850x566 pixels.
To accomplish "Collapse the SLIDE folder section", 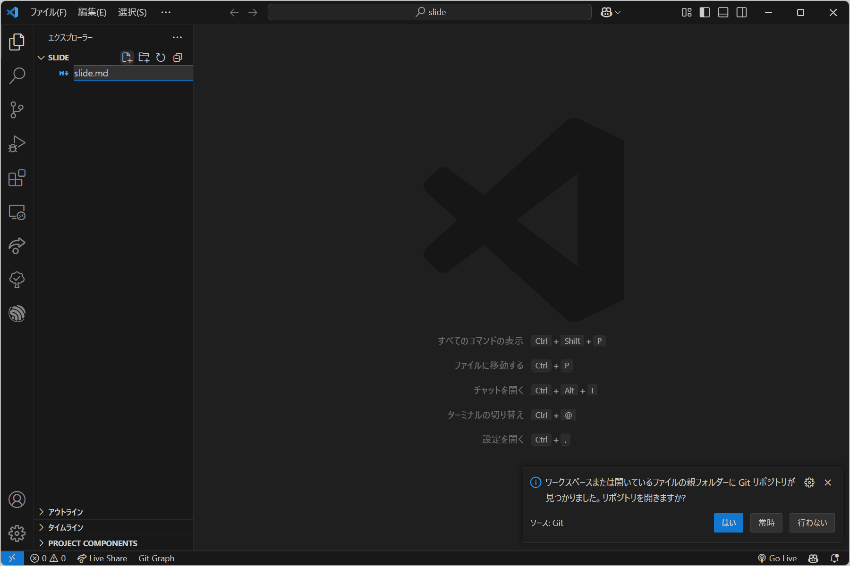I will (42, 58).
